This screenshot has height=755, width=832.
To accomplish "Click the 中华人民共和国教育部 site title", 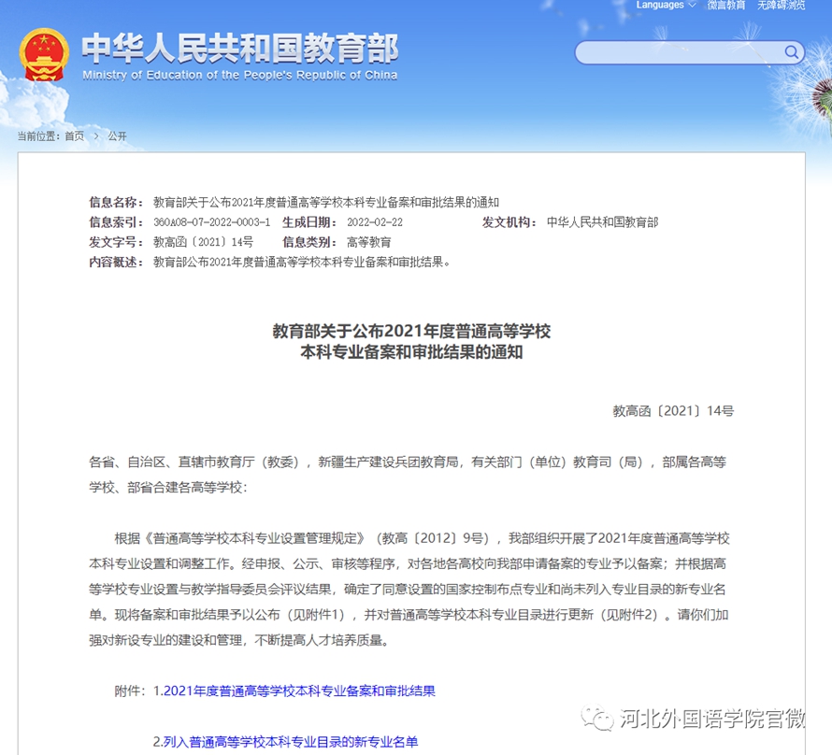I will (239, 47).
